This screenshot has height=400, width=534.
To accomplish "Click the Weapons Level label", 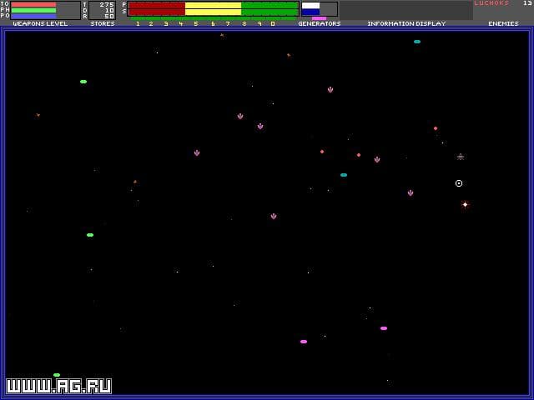I will point(40,23).
